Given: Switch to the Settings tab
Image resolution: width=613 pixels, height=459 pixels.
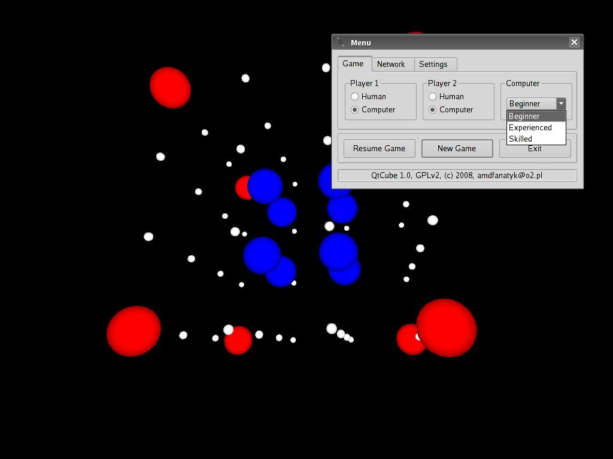Looking at the screenshot, I should tap(435, 65).
